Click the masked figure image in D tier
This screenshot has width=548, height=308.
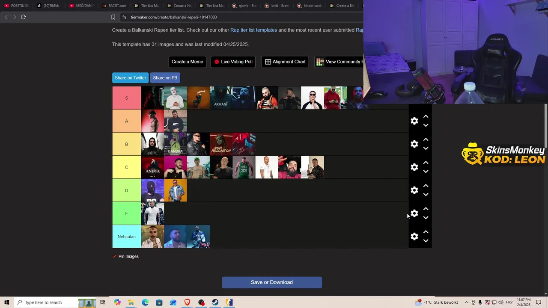tap(153, 190)
